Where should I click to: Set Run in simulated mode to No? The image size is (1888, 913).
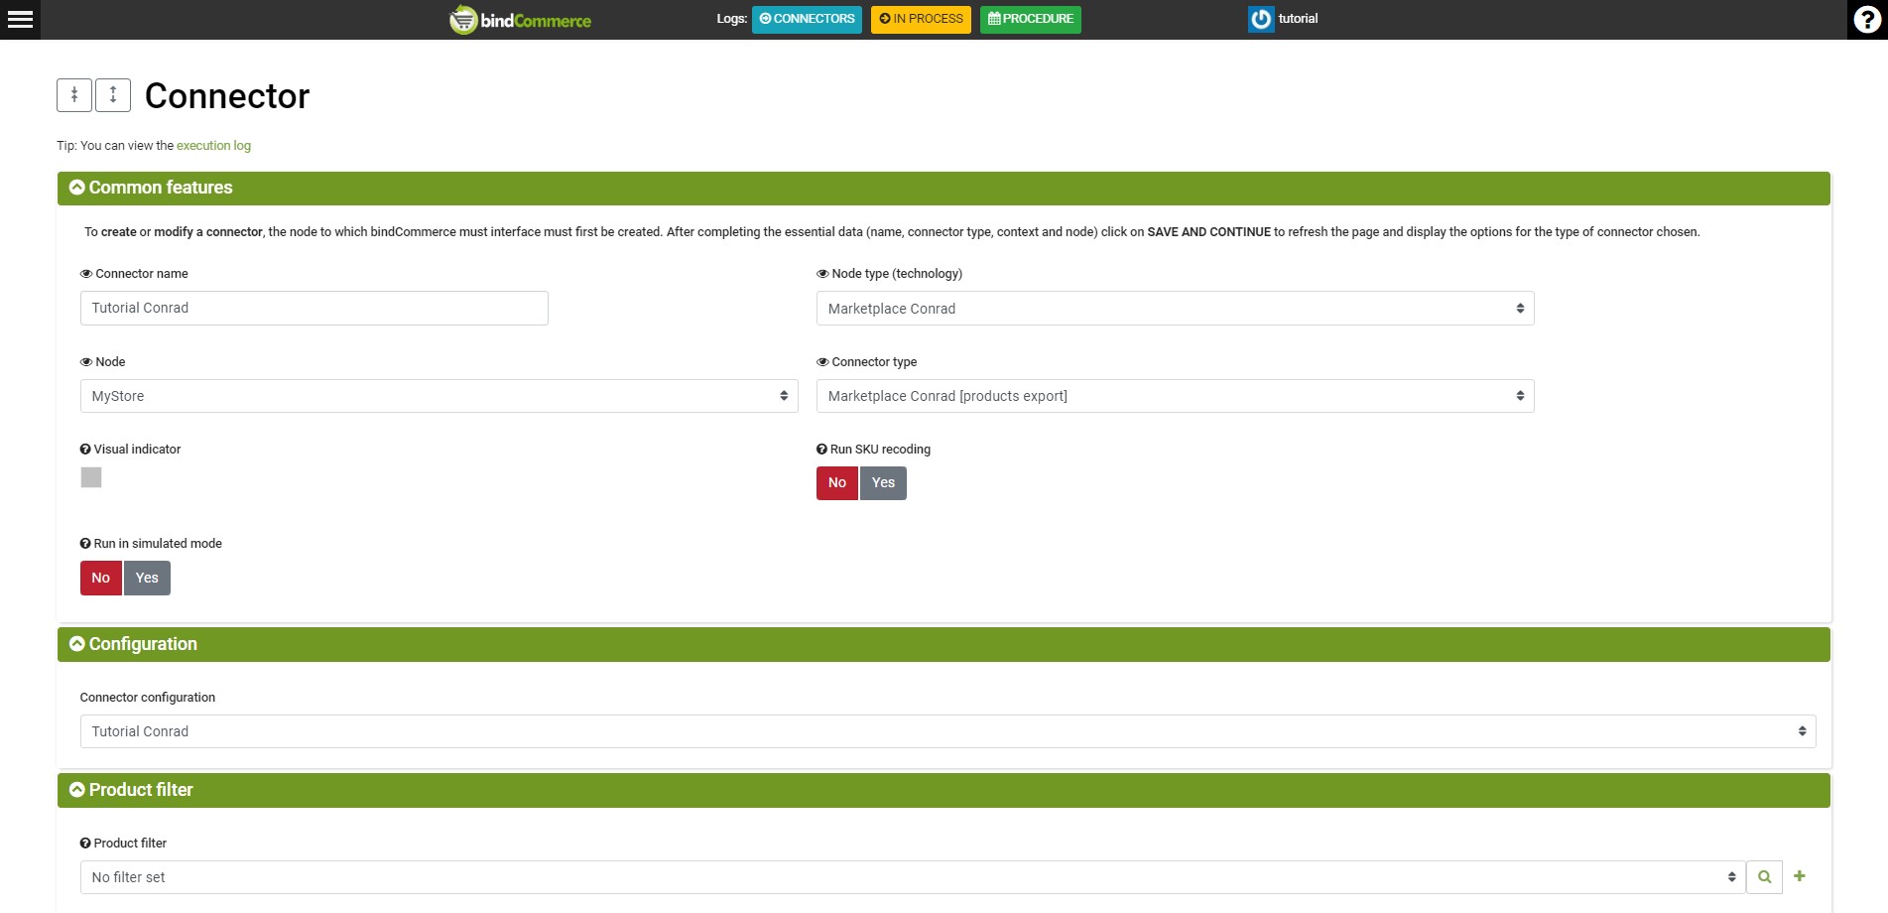point(101,579)
